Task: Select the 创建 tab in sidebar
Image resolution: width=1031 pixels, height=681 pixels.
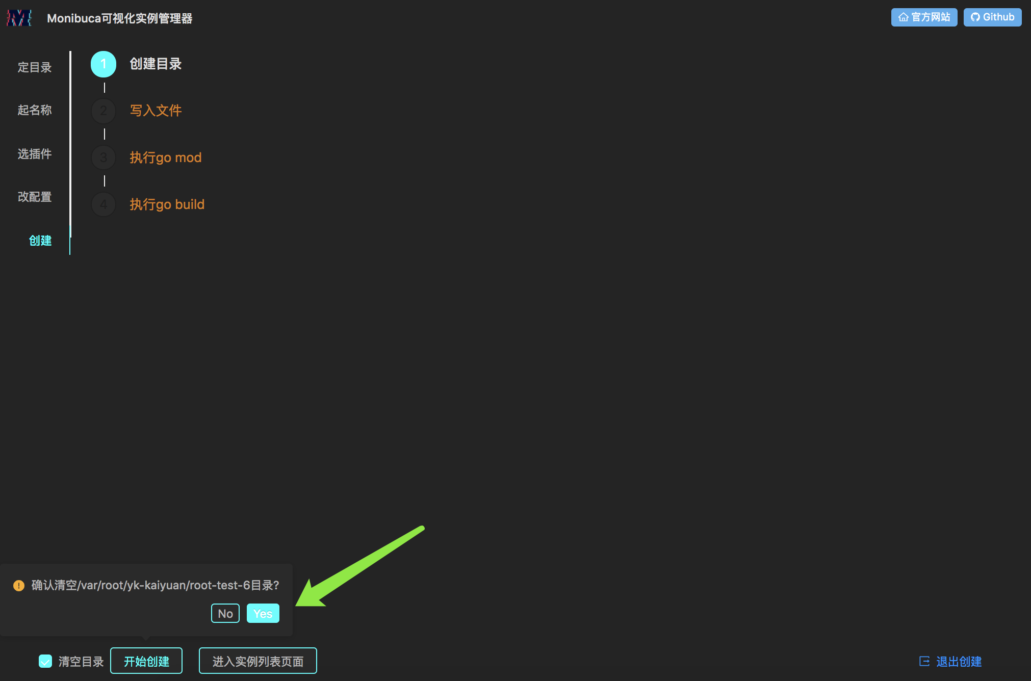Action: pos(40,241)
